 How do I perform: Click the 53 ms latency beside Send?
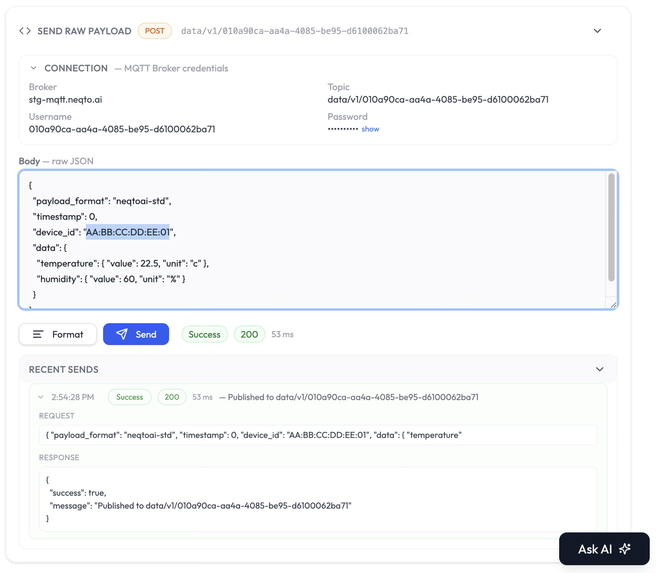[x=282, y=334]
